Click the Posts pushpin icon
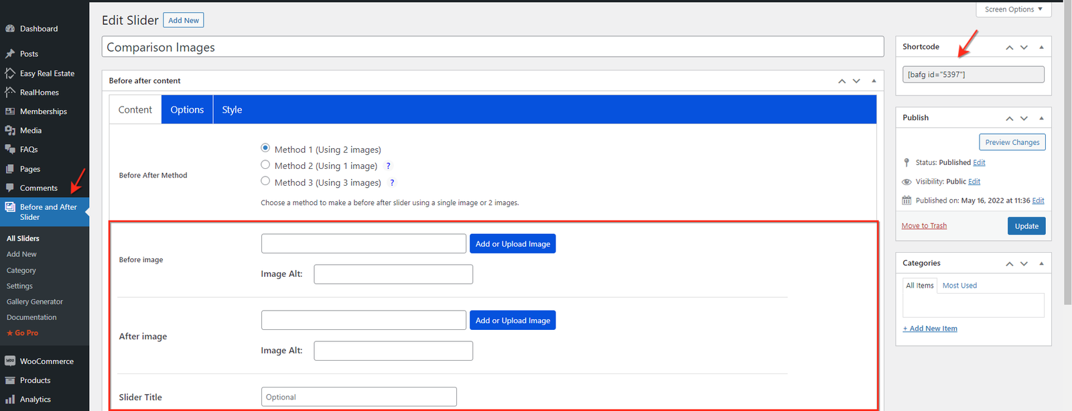 click(10, 54)
